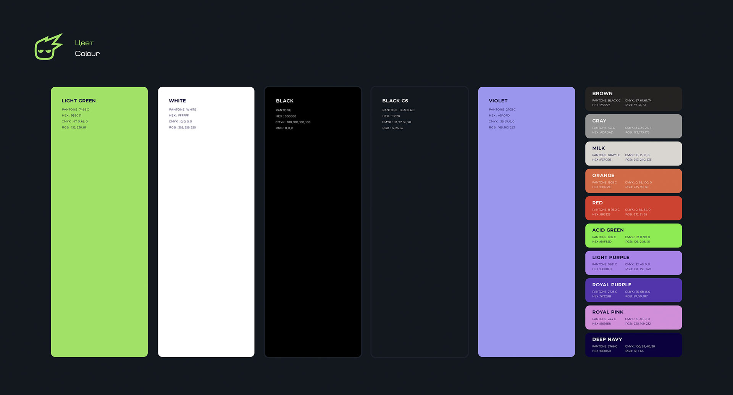Click the Цвет heading text
This screenshot has height=395, width=733.
click(84, 43)
